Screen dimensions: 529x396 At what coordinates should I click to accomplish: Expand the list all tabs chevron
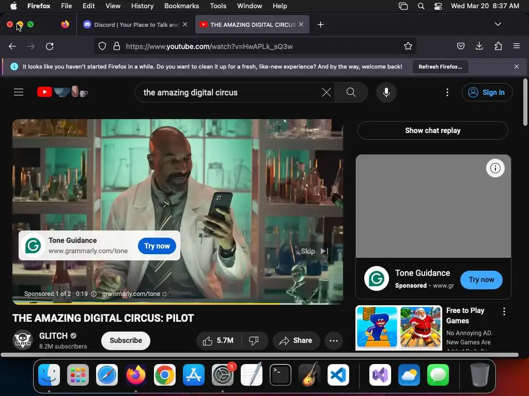[x=497, y=24]
